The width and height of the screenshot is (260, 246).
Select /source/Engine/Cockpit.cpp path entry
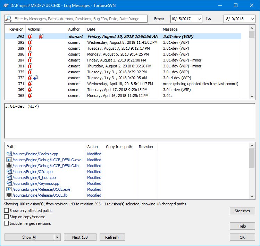point(35,154)
